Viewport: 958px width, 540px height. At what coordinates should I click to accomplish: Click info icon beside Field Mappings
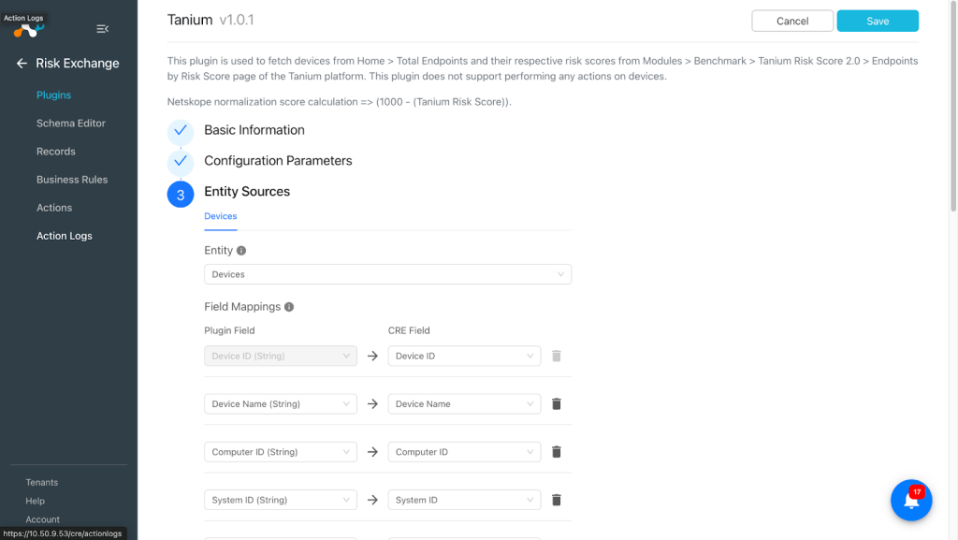289,307
